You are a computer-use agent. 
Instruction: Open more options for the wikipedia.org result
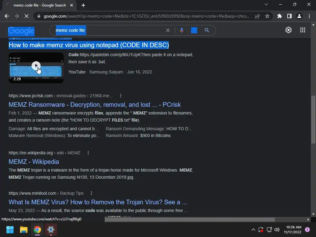pyautogui.click(x=88, y=153)
